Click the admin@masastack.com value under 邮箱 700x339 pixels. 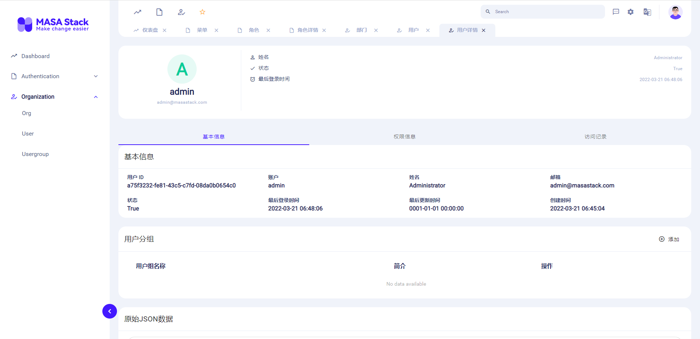[x=582, y=186]
